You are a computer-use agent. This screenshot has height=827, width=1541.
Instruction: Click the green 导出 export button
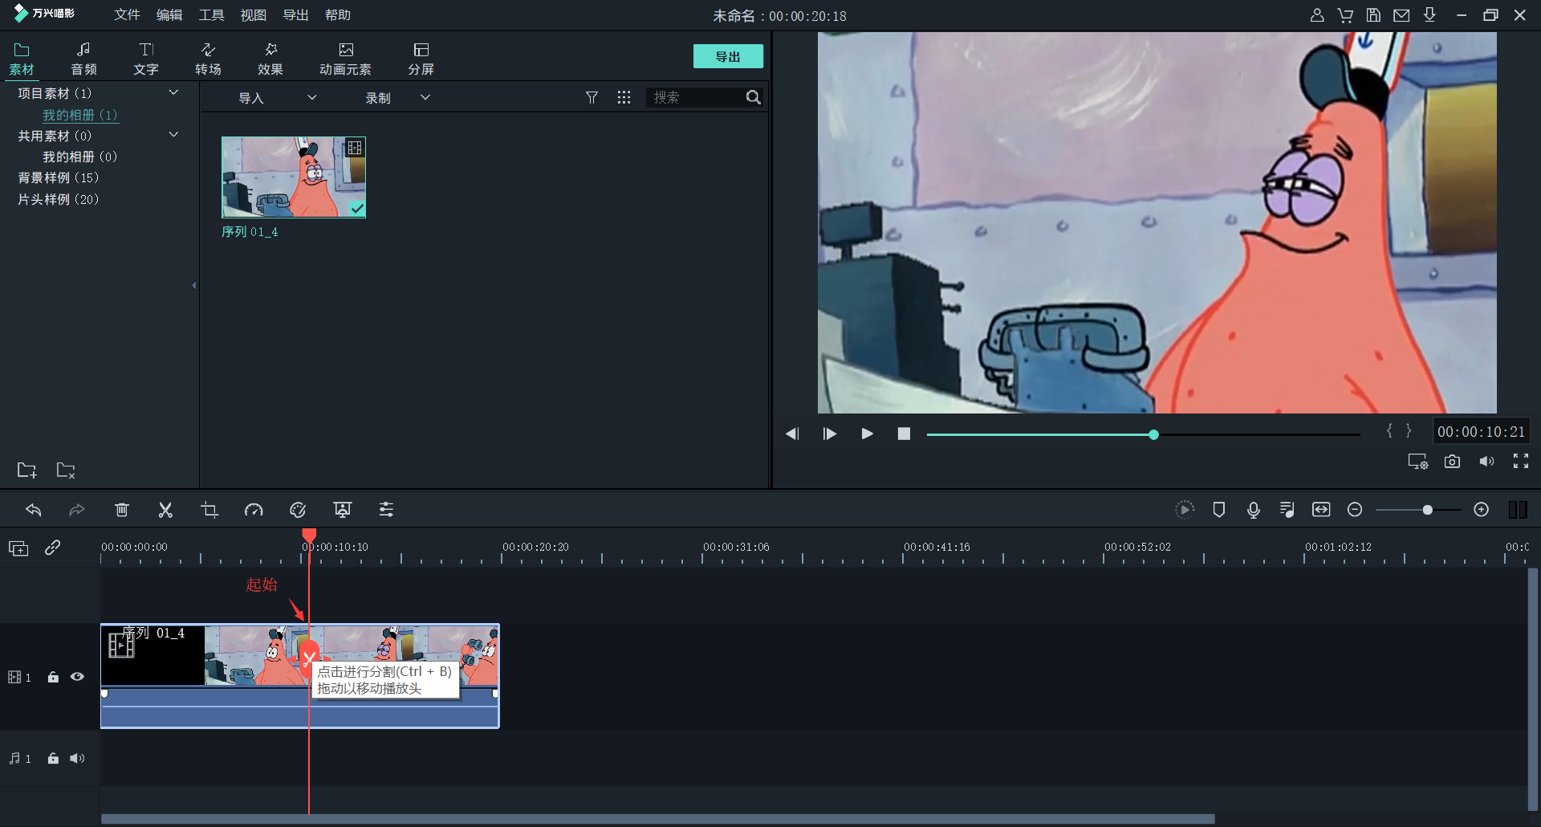(x=728, y=56)
